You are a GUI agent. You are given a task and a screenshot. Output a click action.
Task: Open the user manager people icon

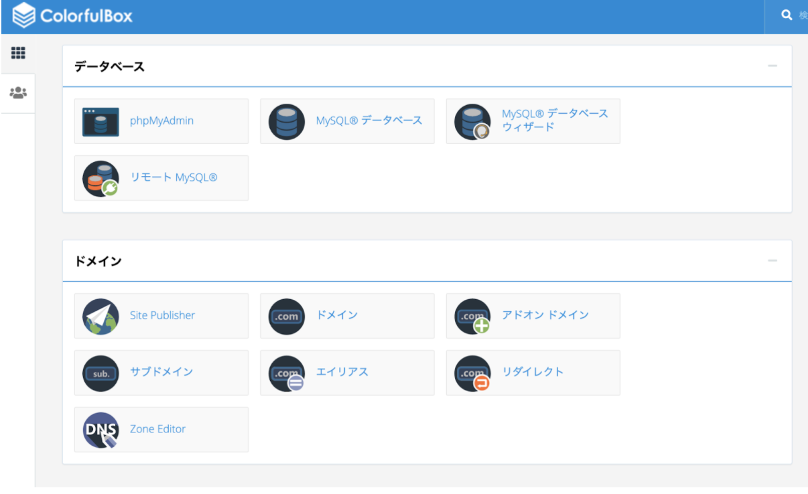point(18,92)
